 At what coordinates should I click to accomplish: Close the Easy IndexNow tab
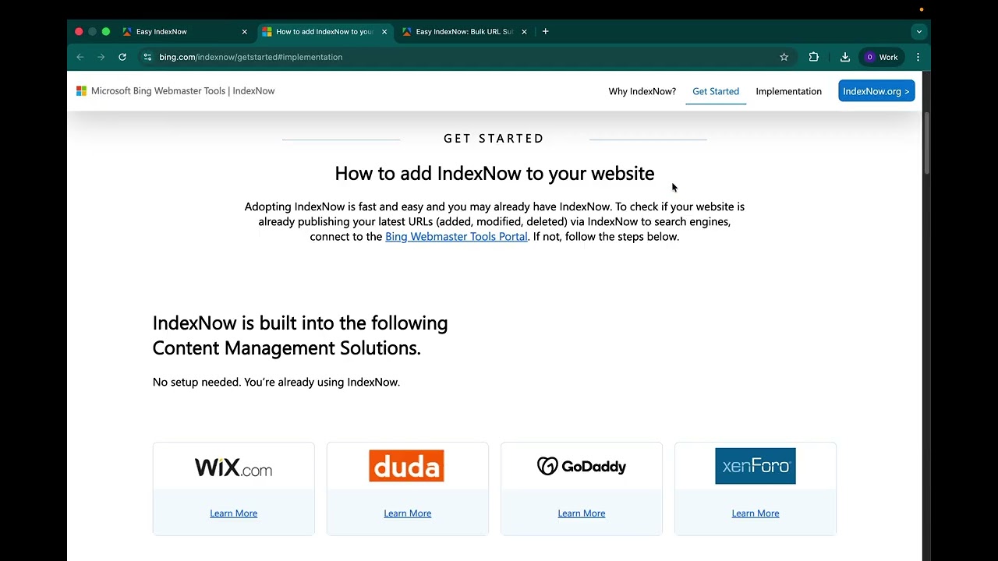coord(245,32)
